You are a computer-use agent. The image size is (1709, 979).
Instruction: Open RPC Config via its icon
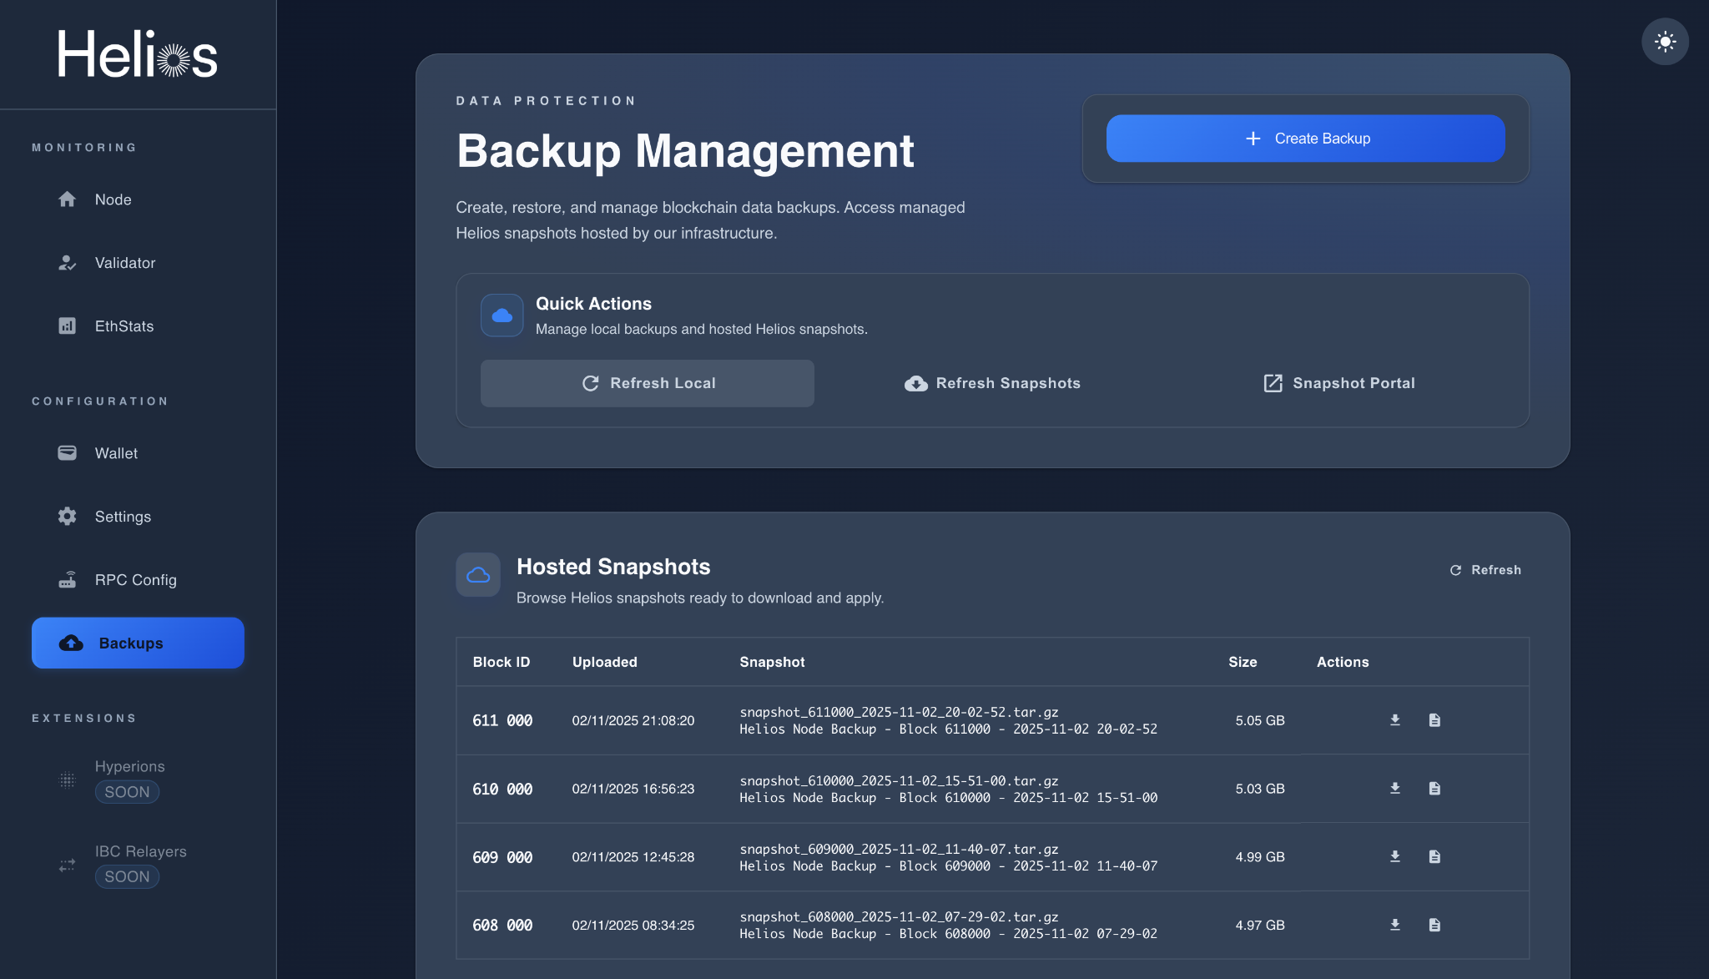(68, 579)
